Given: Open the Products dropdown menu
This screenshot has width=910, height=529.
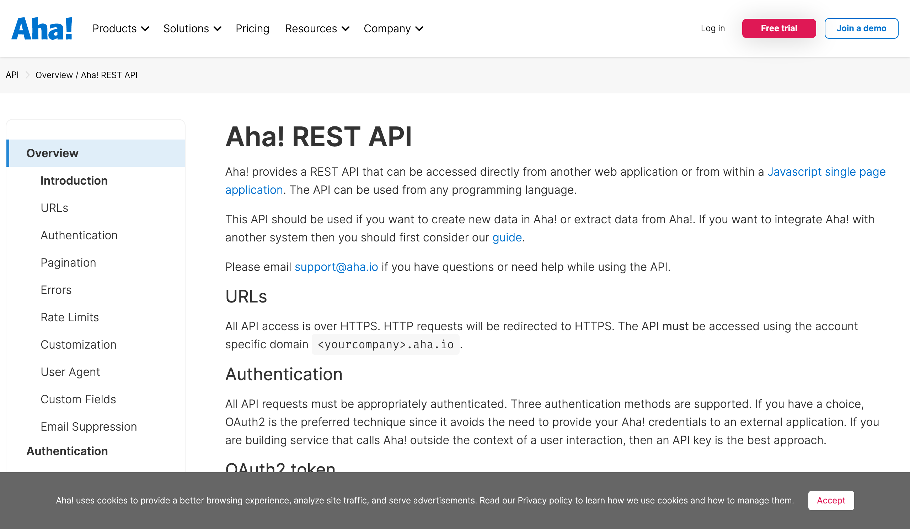Looking at the screenshot, I should pyautogui.click(x=121, y=28).
